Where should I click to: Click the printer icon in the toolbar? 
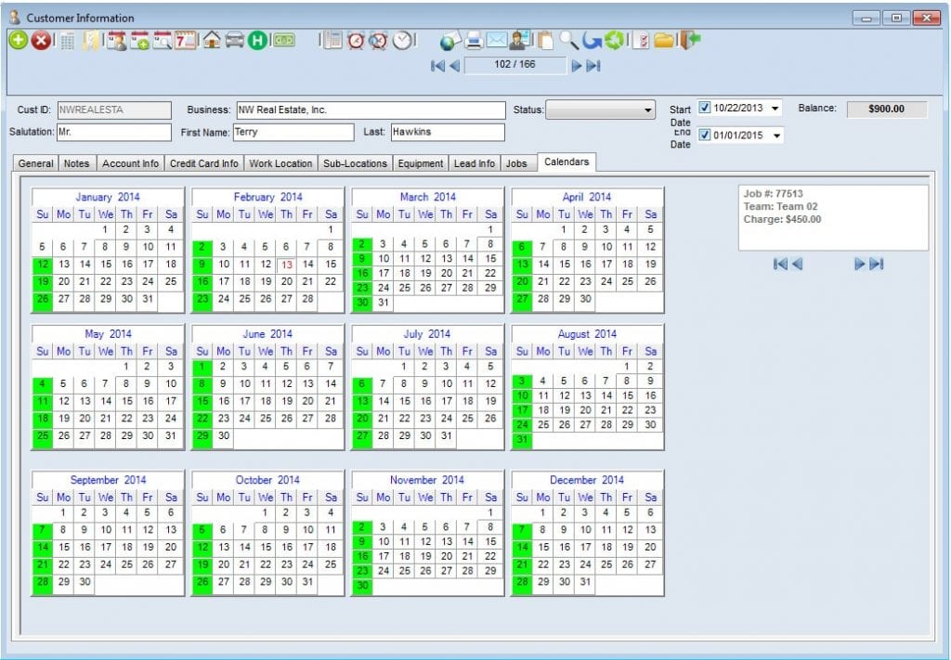coord(473,41)
